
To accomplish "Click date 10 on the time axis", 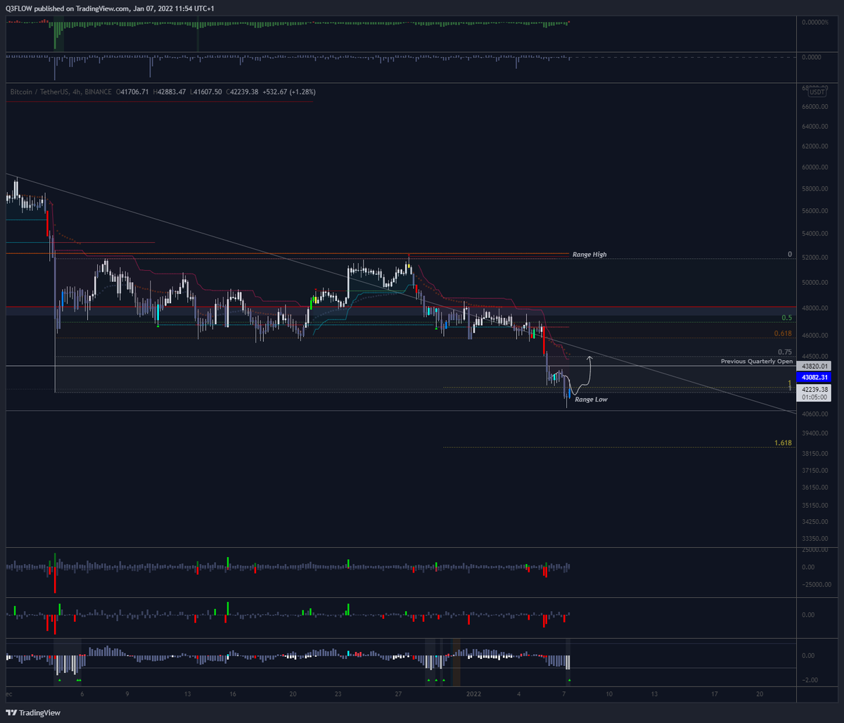I will tap(609, 693).
